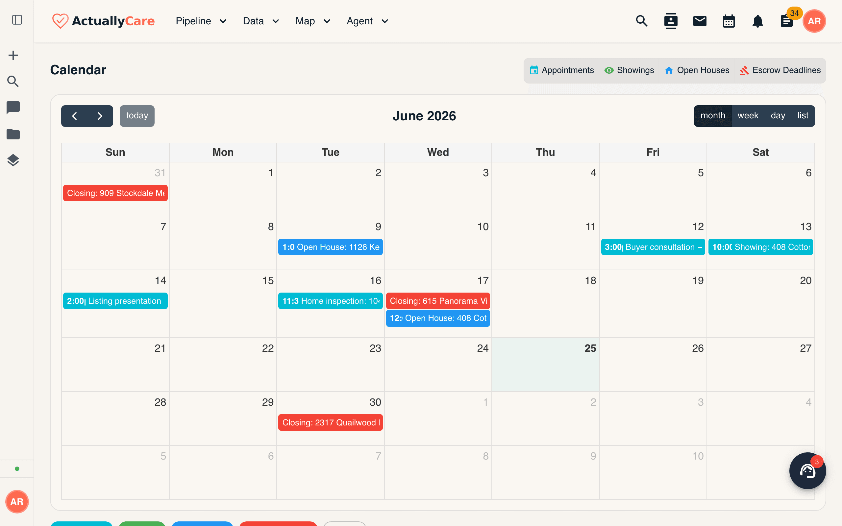The width and height of the screenshot is (842, 526).
Task: Click the Calendar page heading
Action: pyautogui.click(x=78, y=70)
